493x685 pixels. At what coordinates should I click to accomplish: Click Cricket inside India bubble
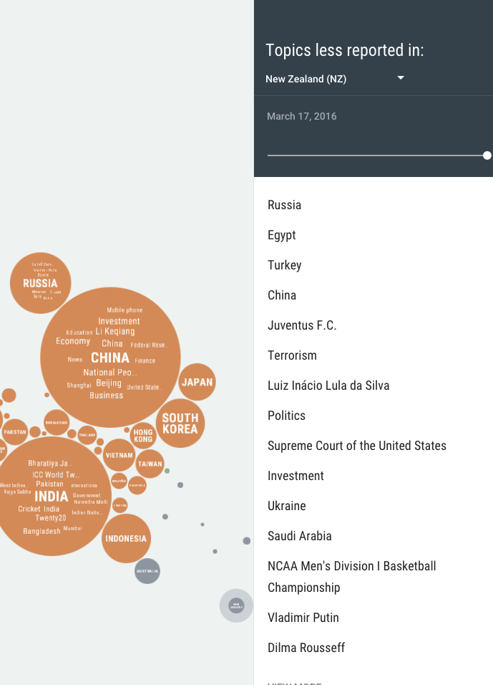click(29, 509)
